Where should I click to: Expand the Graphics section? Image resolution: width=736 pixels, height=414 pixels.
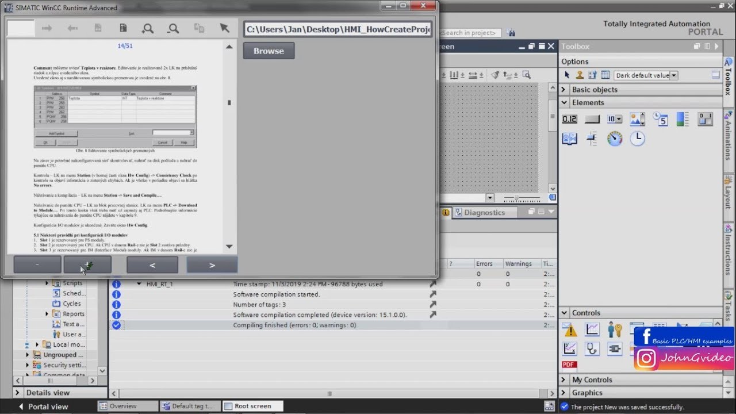pos(564,393)
